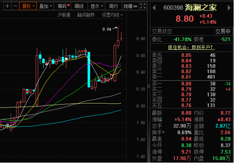
Task: Click 昨收 value 8.37
Action: [226, 145]
